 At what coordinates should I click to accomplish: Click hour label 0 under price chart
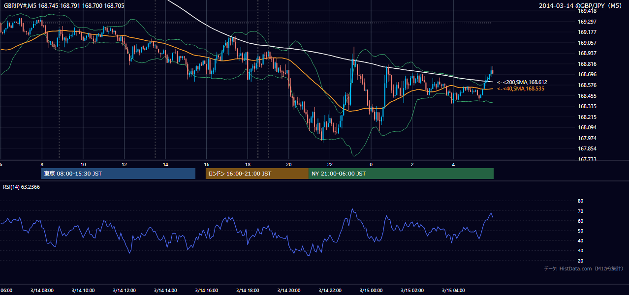pyautogui.click(x=371, y=164)
